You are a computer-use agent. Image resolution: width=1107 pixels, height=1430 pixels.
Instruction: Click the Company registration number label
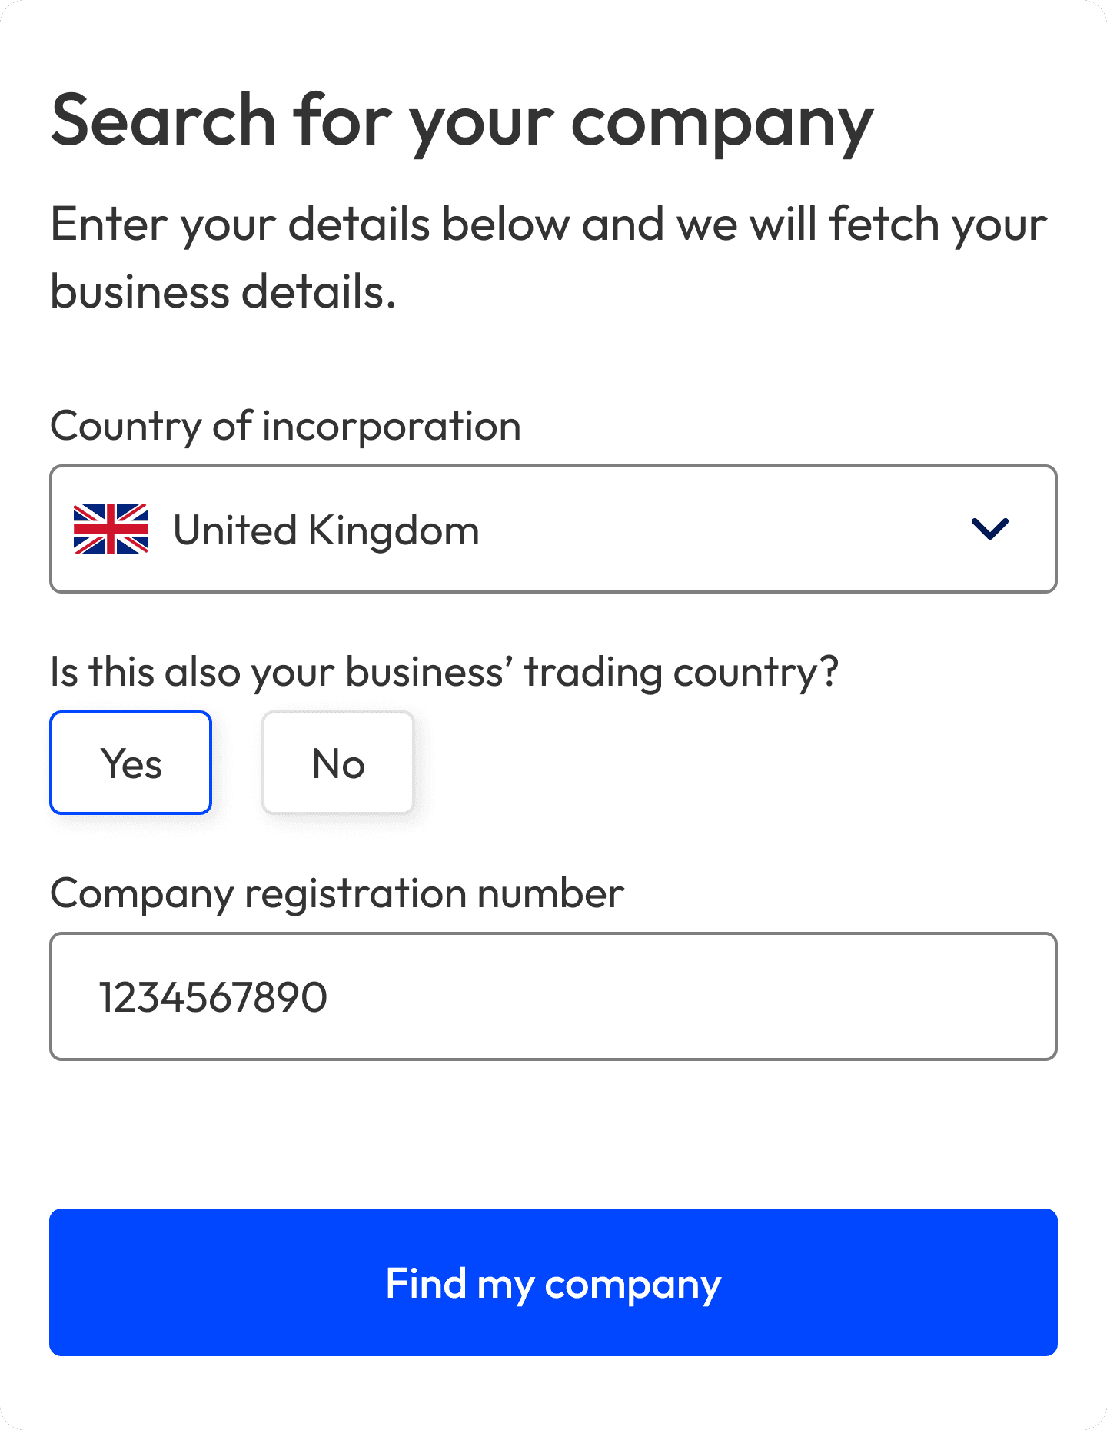coord(337,893)
